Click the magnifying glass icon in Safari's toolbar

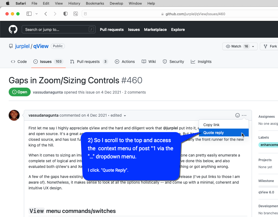pyautogui.click(x=75, y=14)
